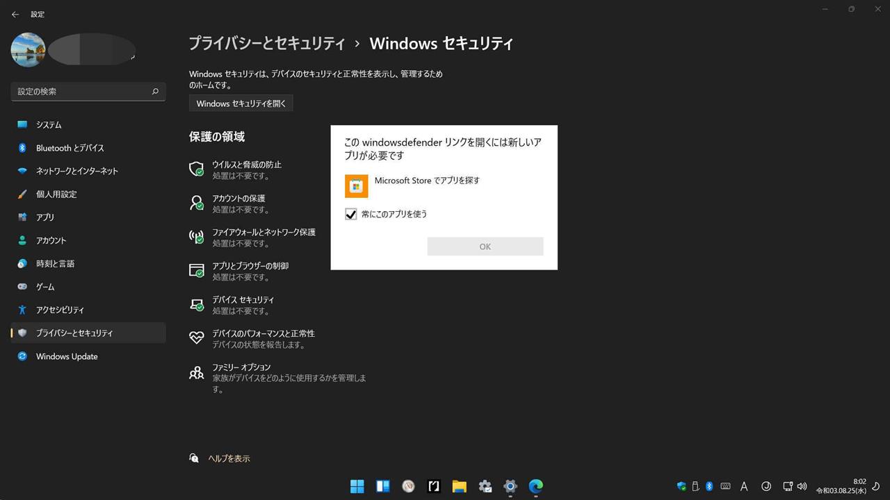Click ヘルプを表示 link
The image size is (890, 500).
(x=229, y=459)
